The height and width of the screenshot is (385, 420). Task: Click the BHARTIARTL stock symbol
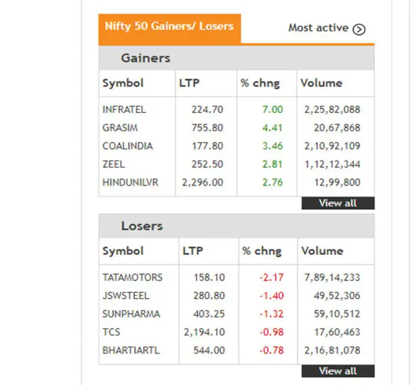click(x=130, y=350)
